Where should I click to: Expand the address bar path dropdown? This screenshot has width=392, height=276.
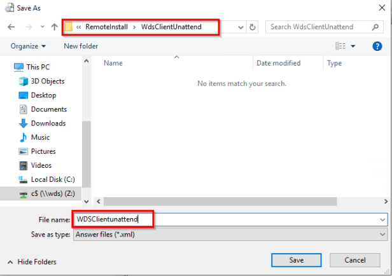(241, 27)
